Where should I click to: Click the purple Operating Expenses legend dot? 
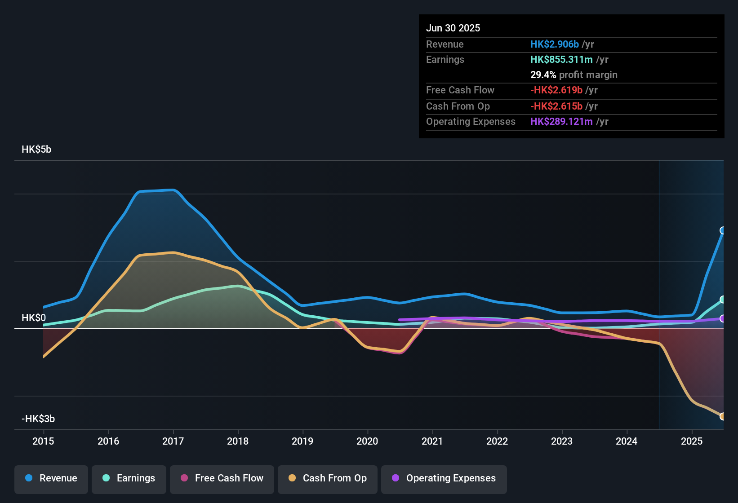point(396,478)
